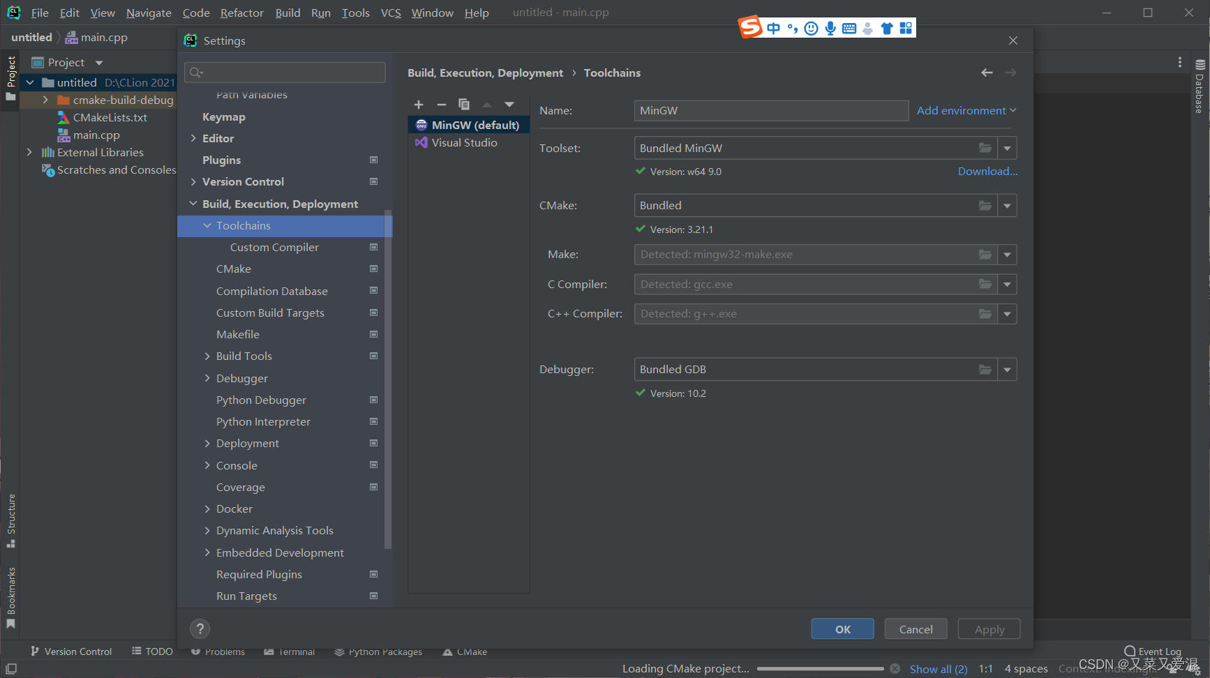Collapse Build, Execution, Deployment section
Viewport: 1210px width, 678px height.
[x=193, y=204]
